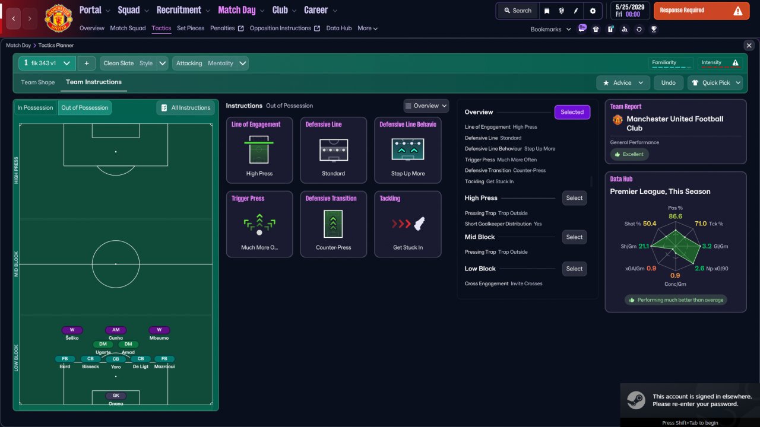Open the Data Hub sub-tab
The width and height of the screenshot is (760, 427).
(x=339, y=28)
